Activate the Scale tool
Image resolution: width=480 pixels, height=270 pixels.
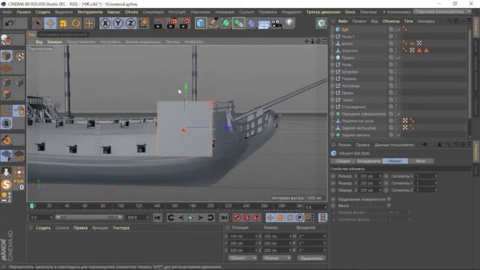63,23
